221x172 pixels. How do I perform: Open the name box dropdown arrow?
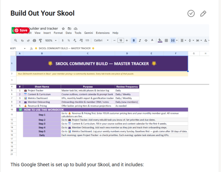[25, 49]
